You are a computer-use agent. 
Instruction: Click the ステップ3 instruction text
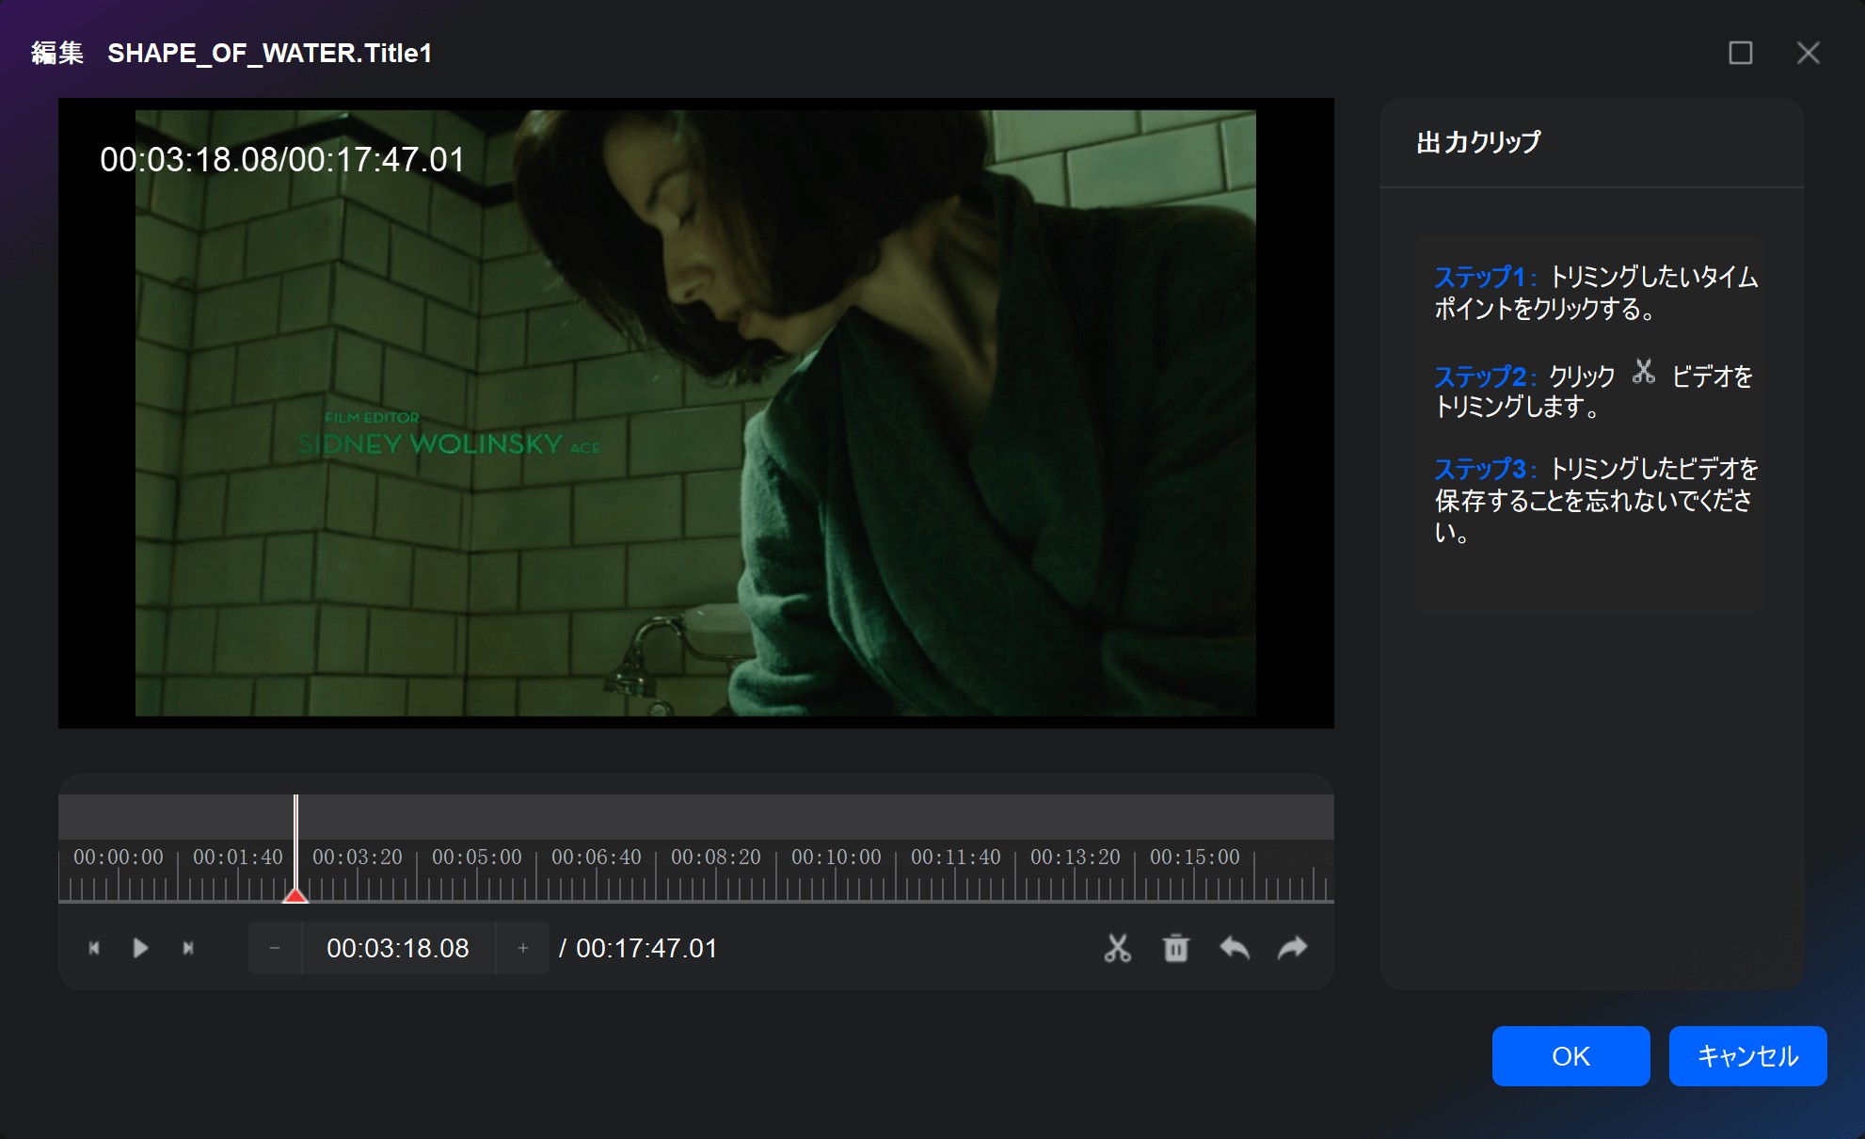[1596, 500]
